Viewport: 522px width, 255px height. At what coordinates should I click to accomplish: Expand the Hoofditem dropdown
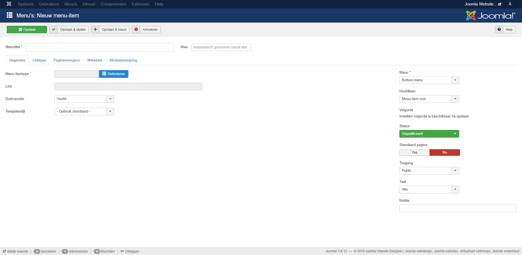tap(455, 99)
